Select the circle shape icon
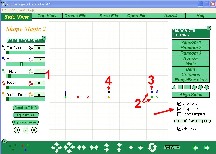 (x=207, y=87)
